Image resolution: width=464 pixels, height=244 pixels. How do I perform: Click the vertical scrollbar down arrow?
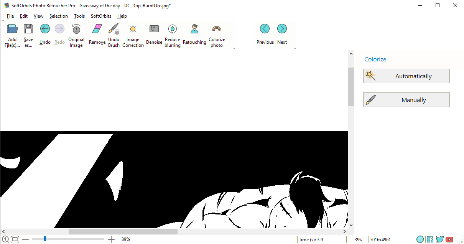tap(351, 226)
